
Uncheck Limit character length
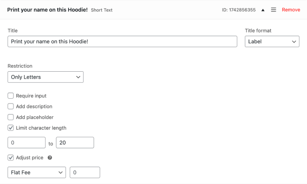(x=11, y=128)
